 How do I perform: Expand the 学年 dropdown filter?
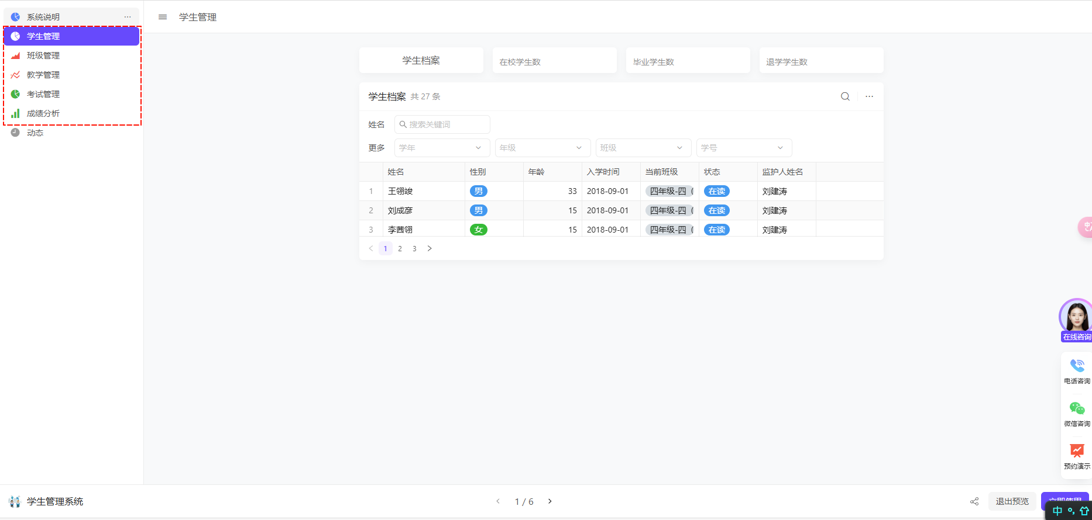click(440, 148)
